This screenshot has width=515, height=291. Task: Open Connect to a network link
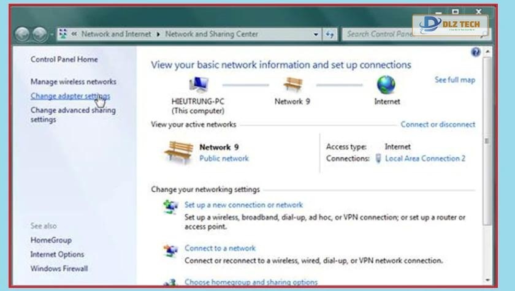[x=219, y=248]
